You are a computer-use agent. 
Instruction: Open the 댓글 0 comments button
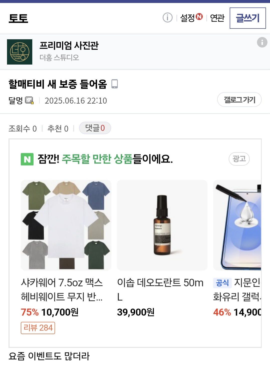[x=95, y=128]
